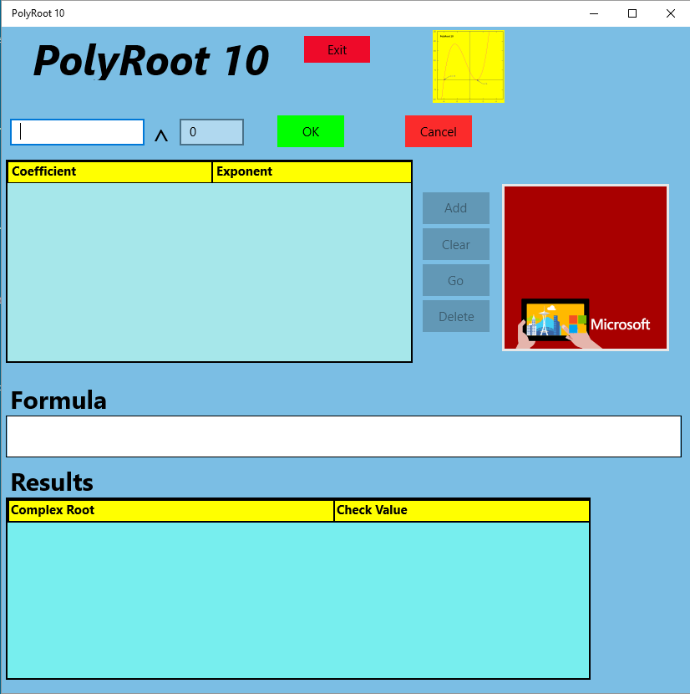Click the red Cancel button
This screenshot has width=690, height=694.
tap(439, 131)
